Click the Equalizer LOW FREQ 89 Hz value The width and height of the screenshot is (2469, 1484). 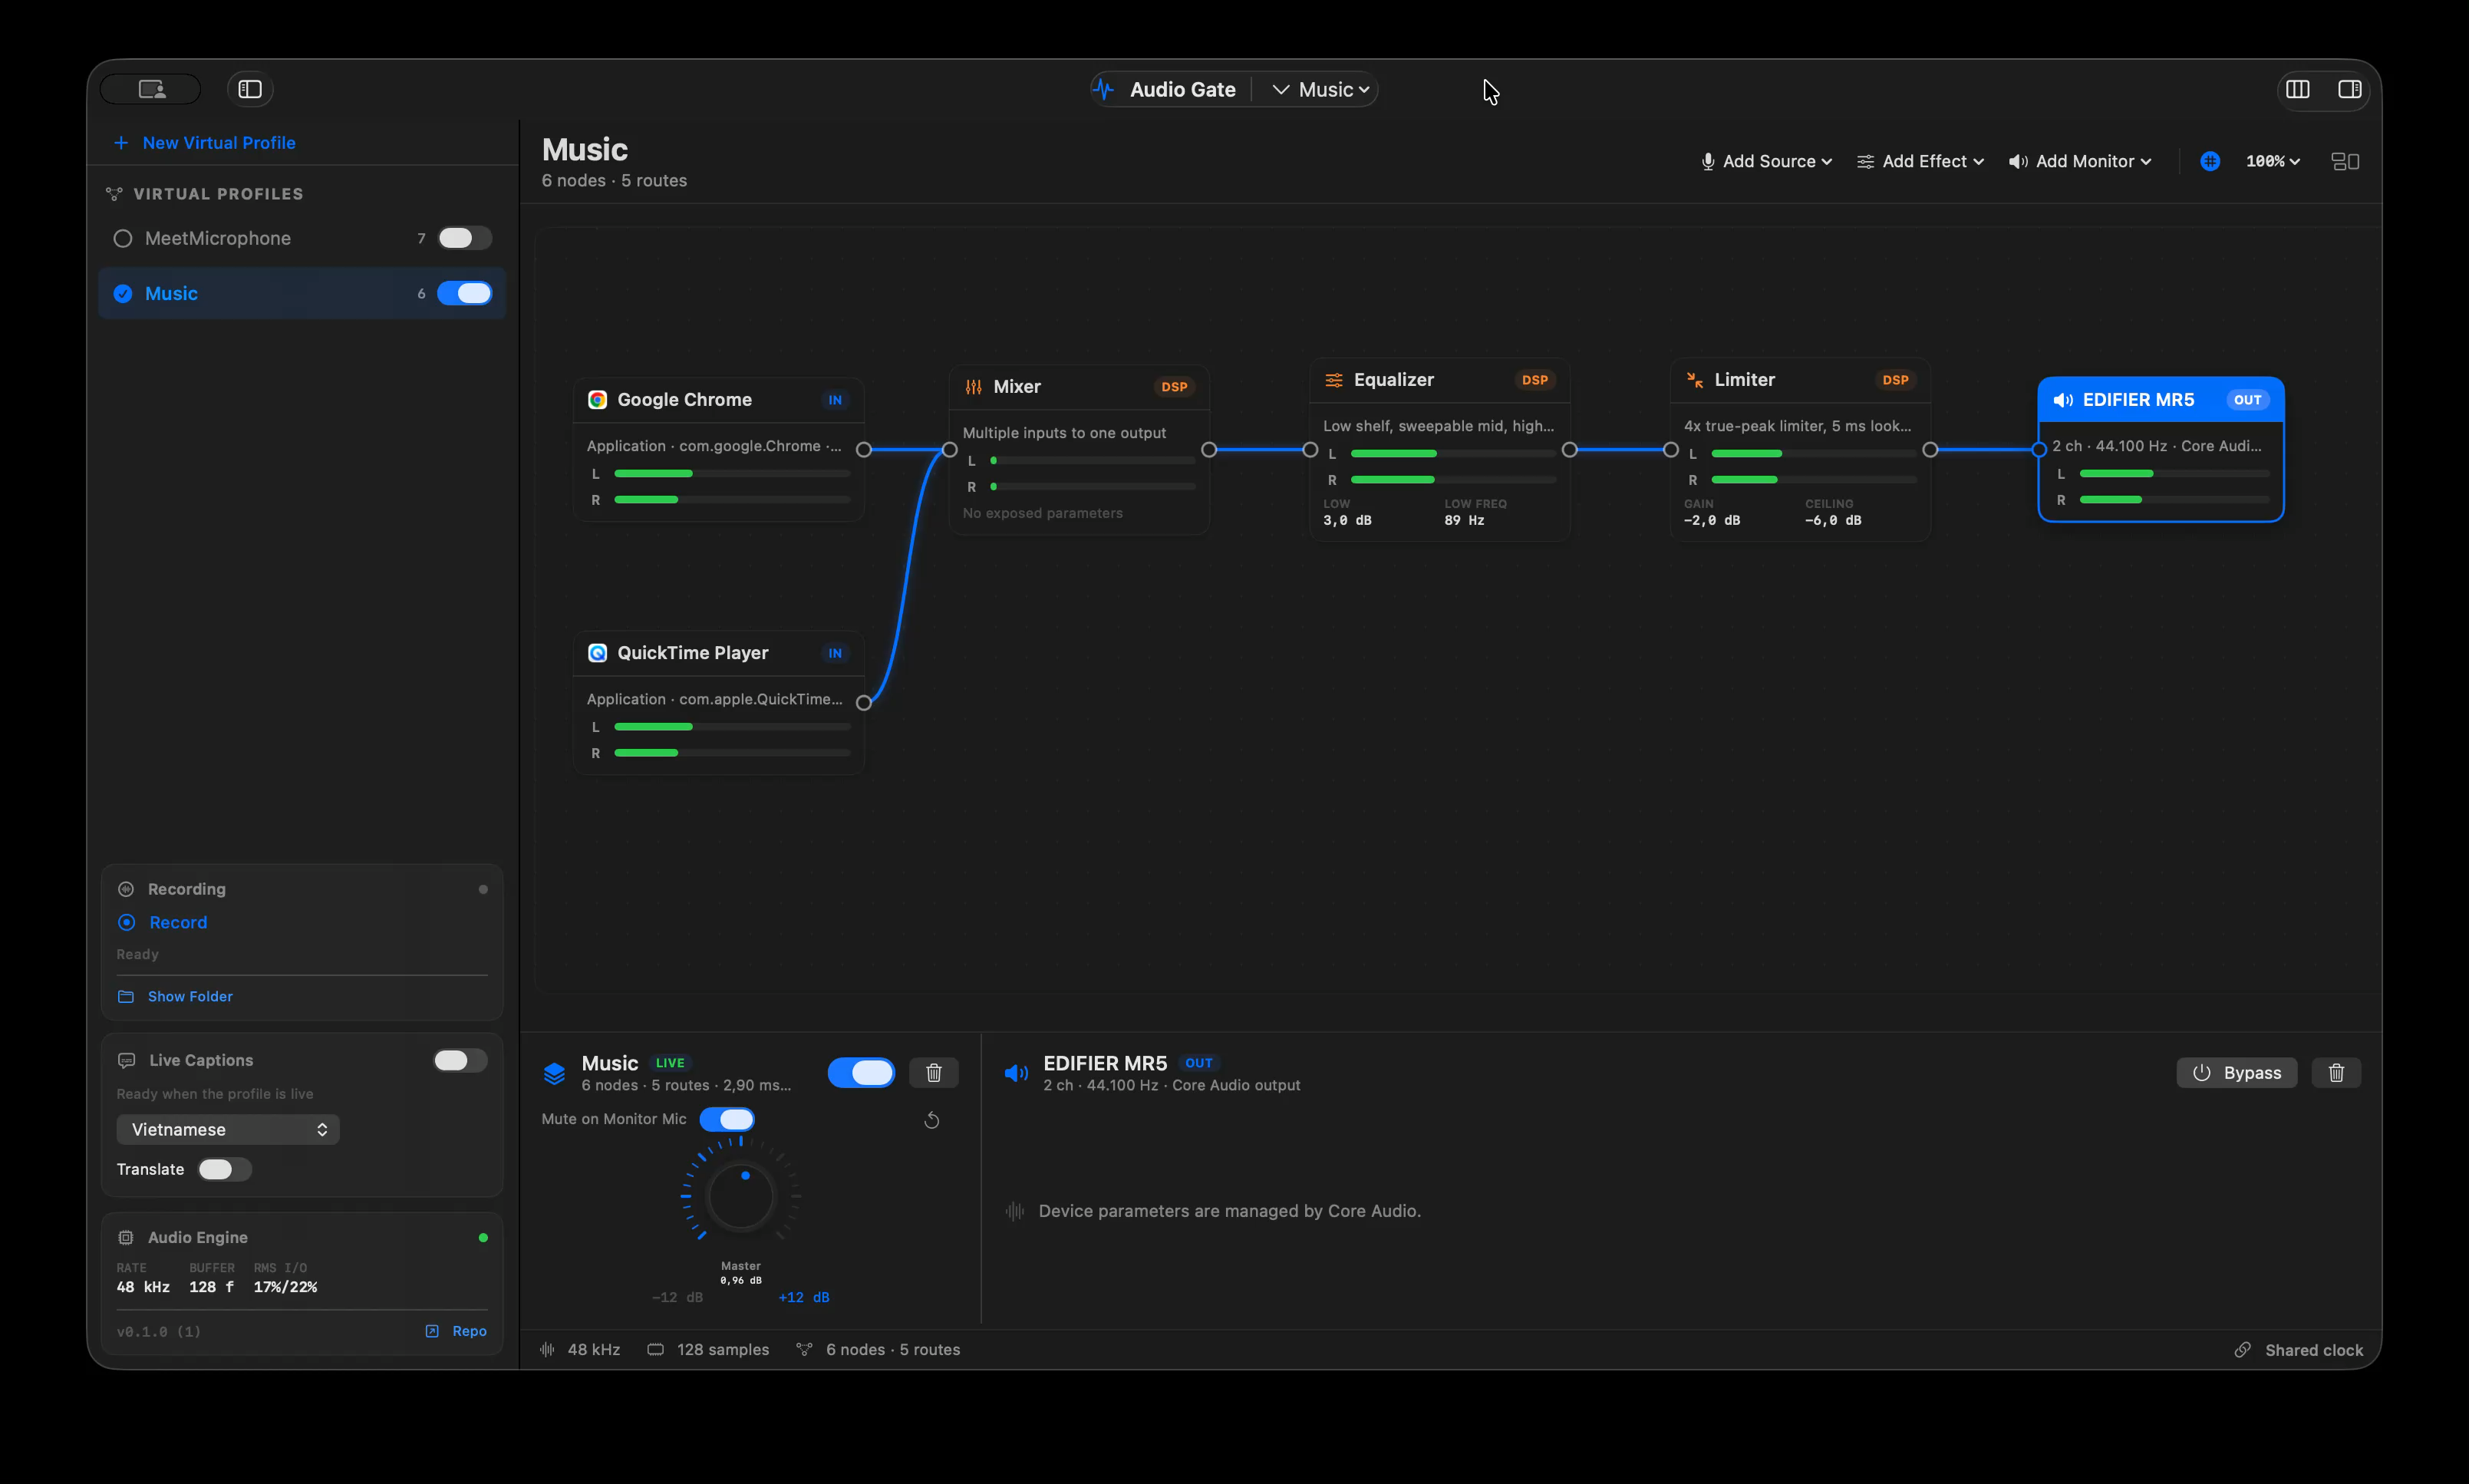click(x=1465, y=521)
